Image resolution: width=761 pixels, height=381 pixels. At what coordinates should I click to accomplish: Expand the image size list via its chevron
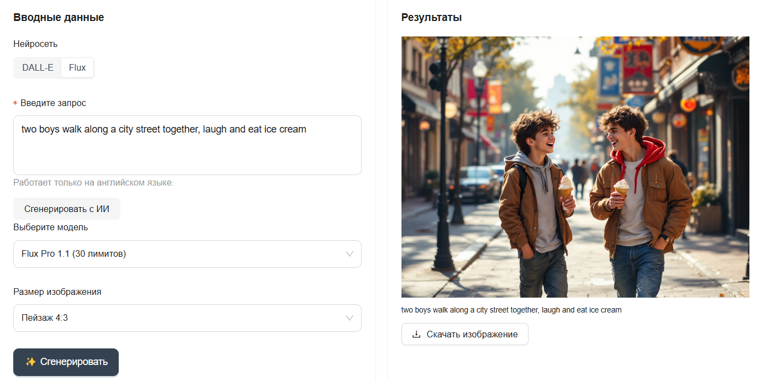point(350,318)
